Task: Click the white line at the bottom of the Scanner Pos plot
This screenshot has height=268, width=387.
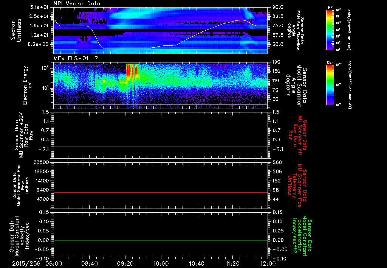Action: click(x=160, y=206)
